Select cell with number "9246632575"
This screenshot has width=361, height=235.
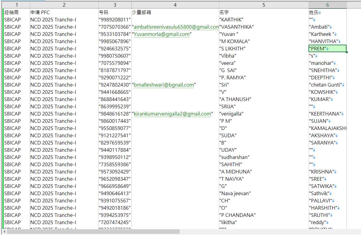point(115,49)
